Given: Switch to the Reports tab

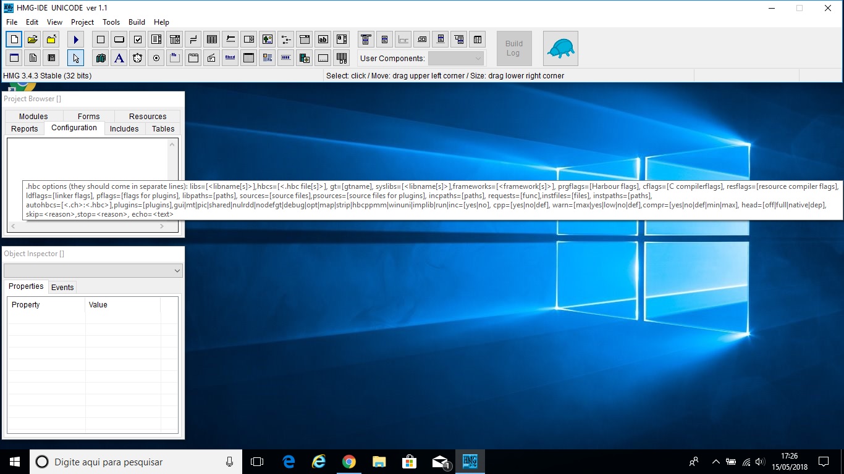Looking at the screenshot, I should (x=25, y=128).
